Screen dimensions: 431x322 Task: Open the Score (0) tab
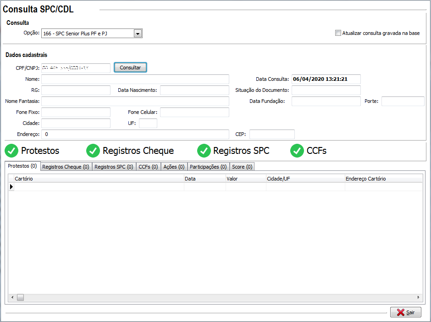click(x=242, y=167)
